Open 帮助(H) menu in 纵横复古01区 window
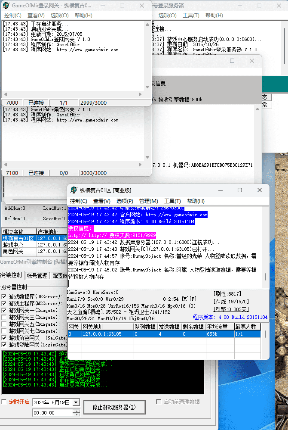 tap(196, 201)
